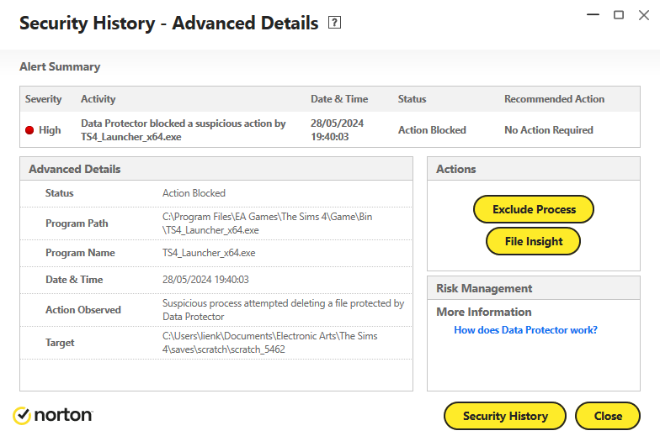This screenshot has height=436, width=660.
Task: Click 'Action Blocked' in the Alert Summary row
Action: (432, 130)
